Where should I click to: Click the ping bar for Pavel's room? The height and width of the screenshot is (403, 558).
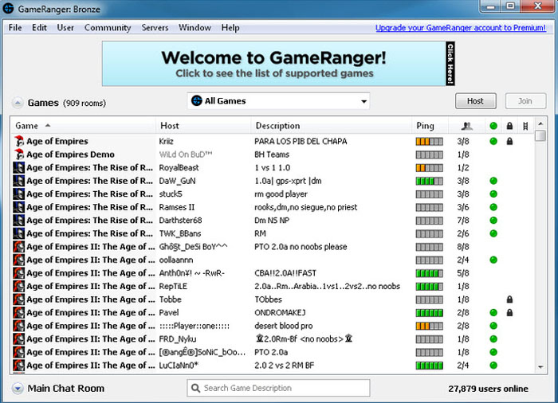click(429, 313)
